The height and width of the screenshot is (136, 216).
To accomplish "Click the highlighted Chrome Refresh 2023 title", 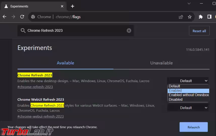I will [x=35, y=75].
